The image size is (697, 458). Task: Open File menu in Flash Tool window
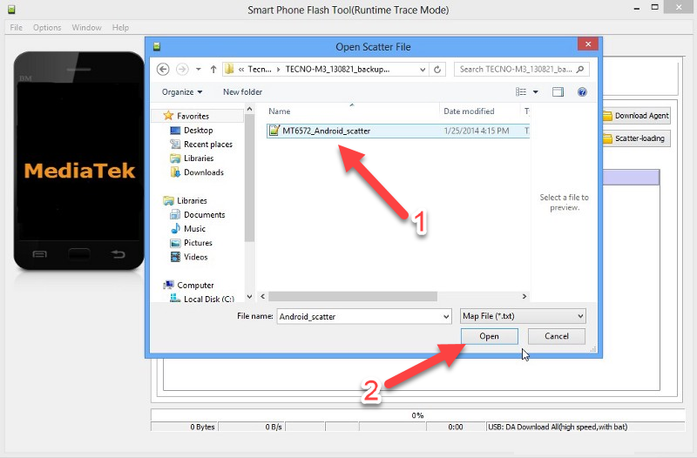point(17,28)
